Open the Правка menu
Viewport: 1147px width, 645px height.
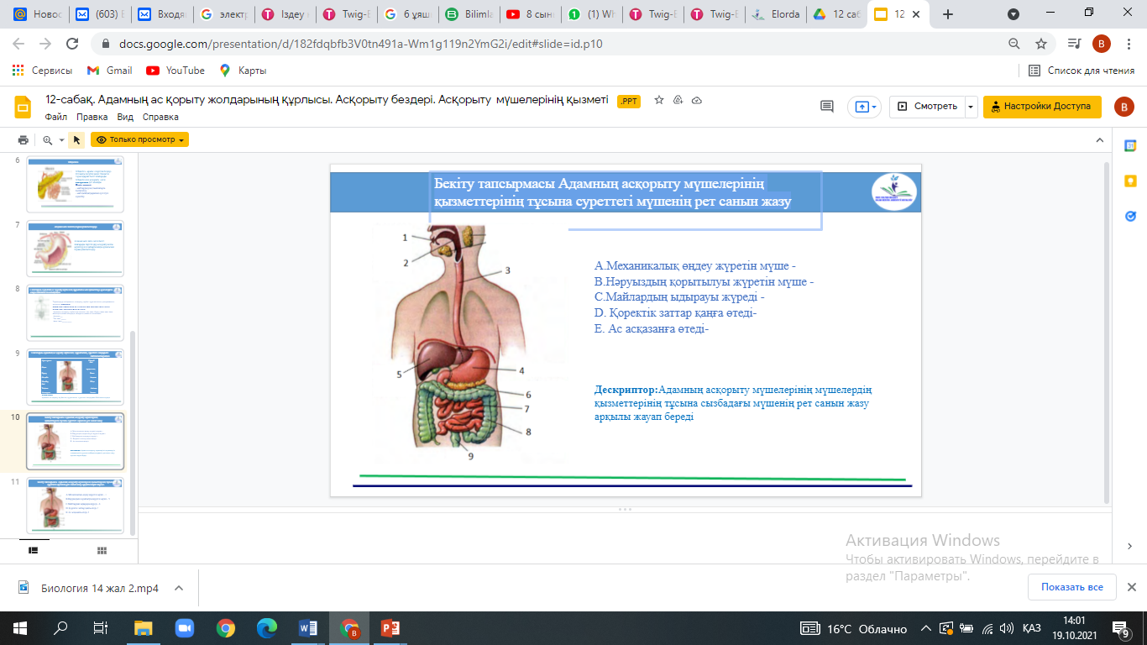pos(92,118)
